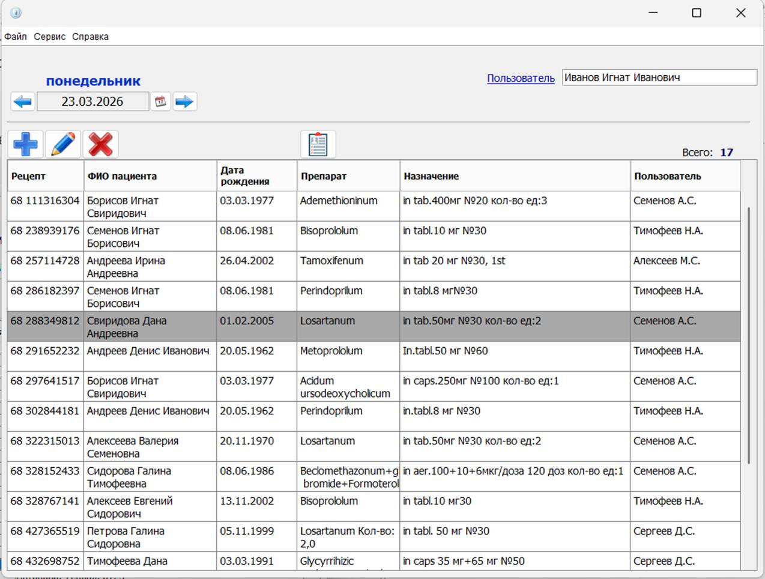Click the ФИО пациента column header
Screen dimensions: 765x579
122,176
